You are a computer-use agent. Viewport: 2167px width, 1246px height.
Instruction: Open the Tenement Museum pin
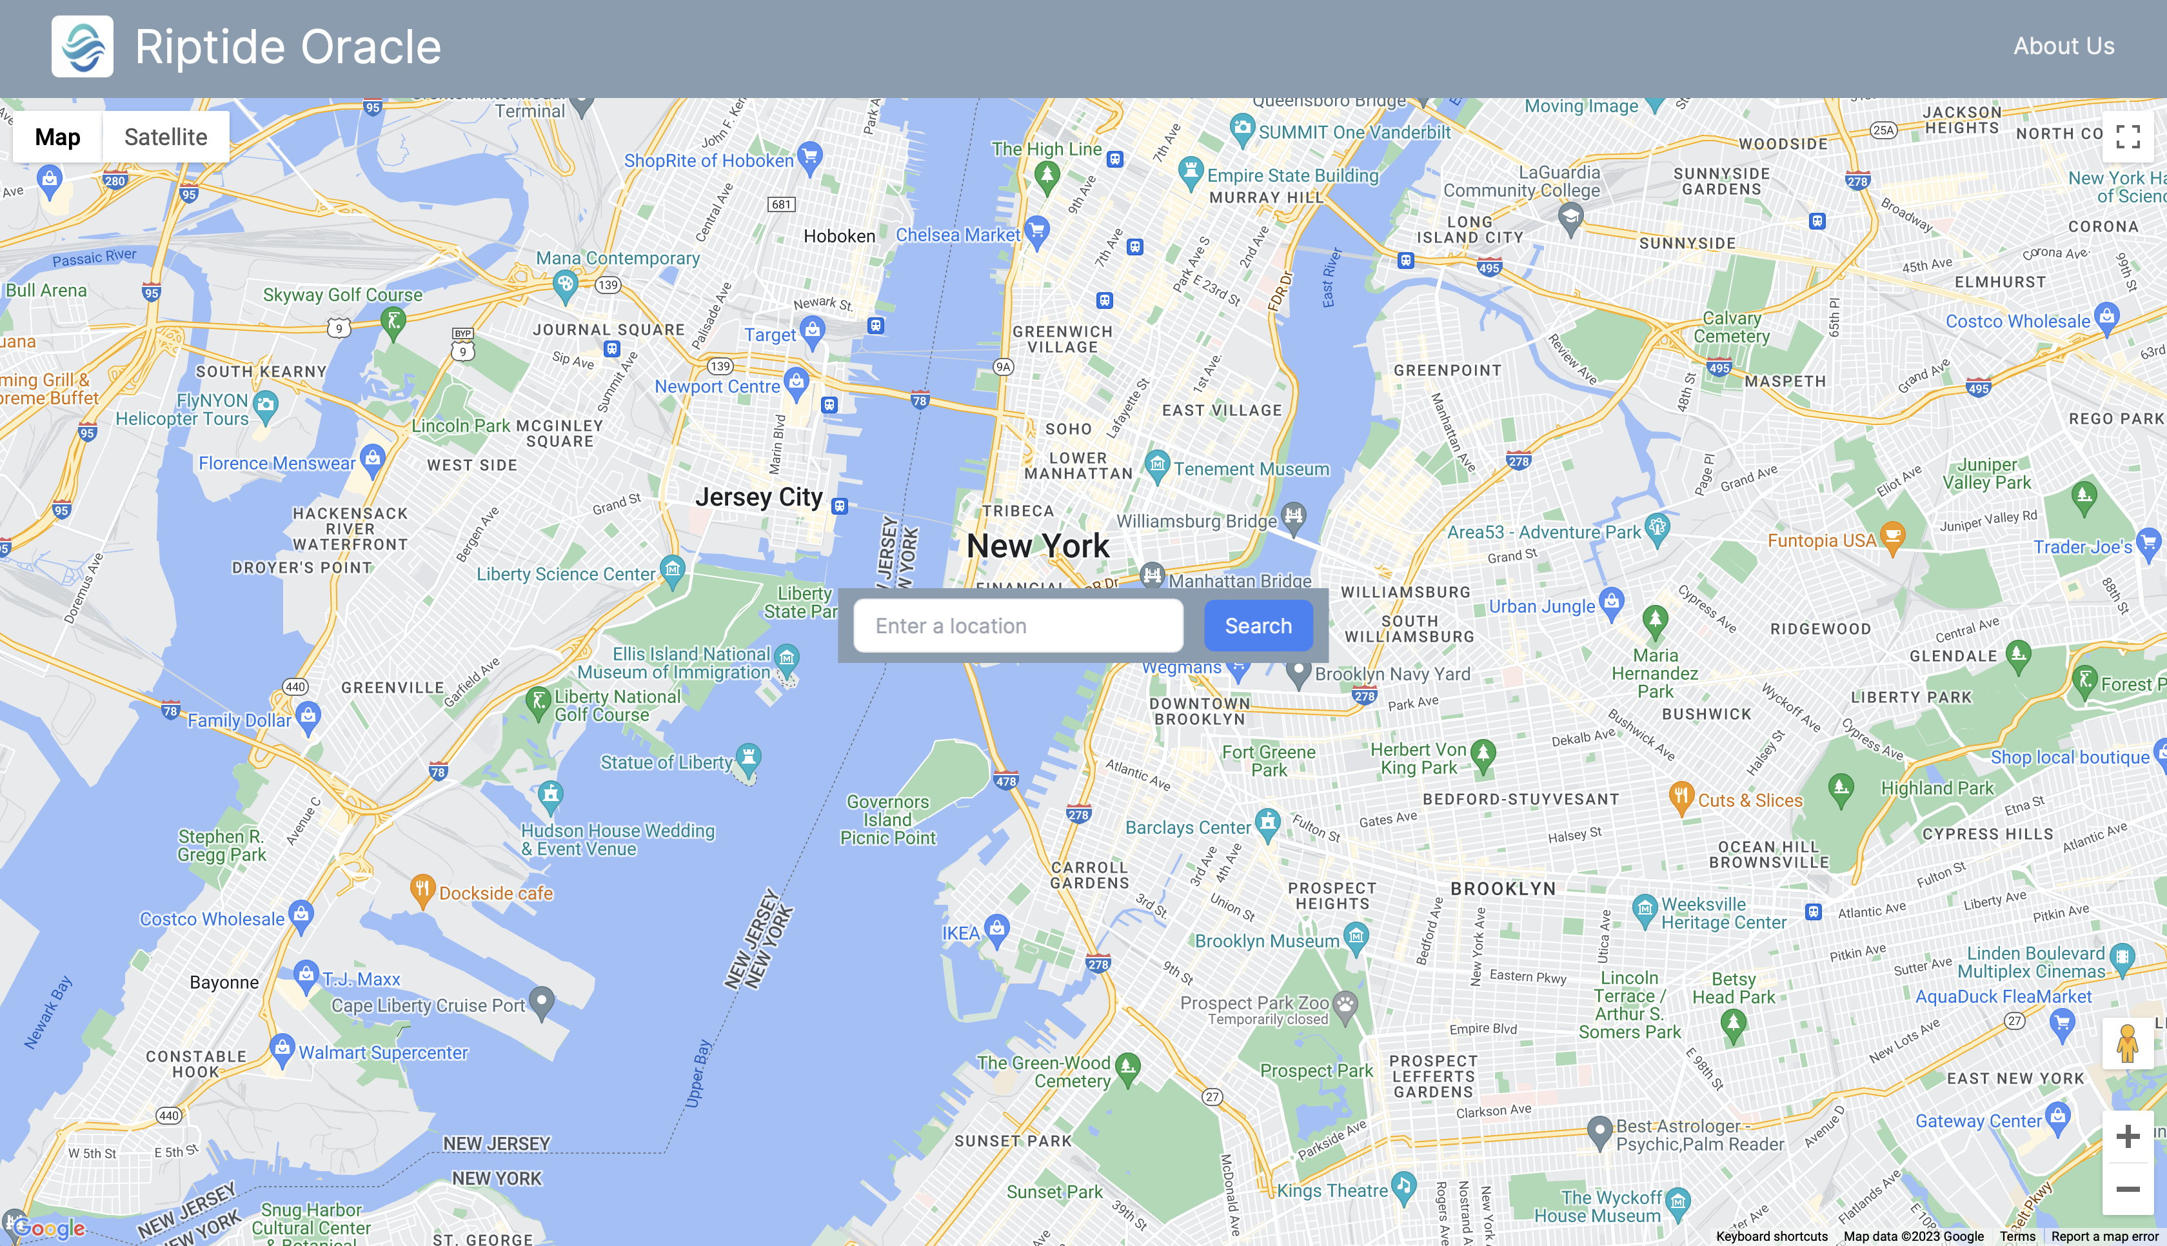point(1158,466)
